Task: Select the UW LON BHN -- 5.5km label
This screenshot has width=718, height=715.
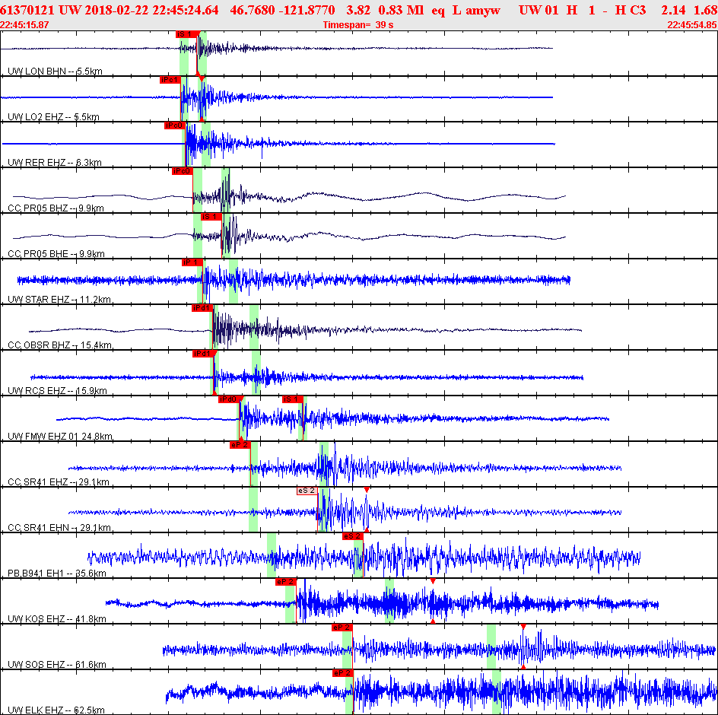Action: tap(55, 71)
